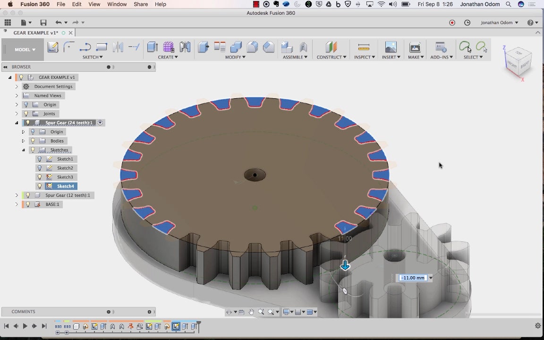The image size is (544, 340).
Task: Open the Window menu in menu bar
Action: click(x=117, y=4)
